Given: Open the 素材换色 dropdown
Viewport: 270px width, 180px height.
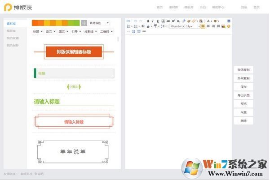Looking at the screenshot, I should coord(99,23).
